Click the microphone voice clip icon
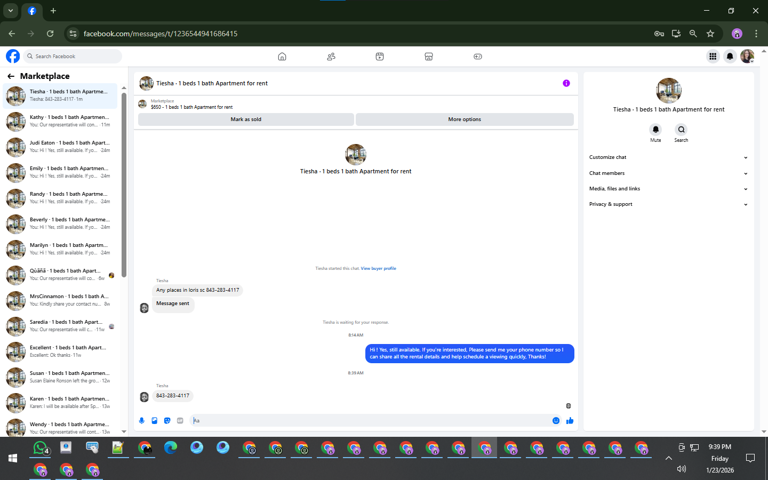The width and height of the screenshot is (768, 480). (142, 421)
